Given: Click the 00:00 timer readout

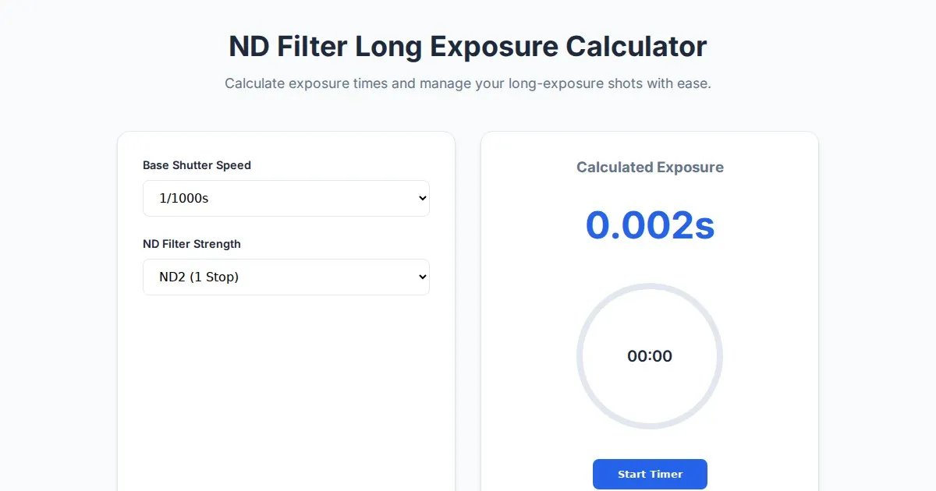Looking at the screenshot, I should (x=650, y=356).
